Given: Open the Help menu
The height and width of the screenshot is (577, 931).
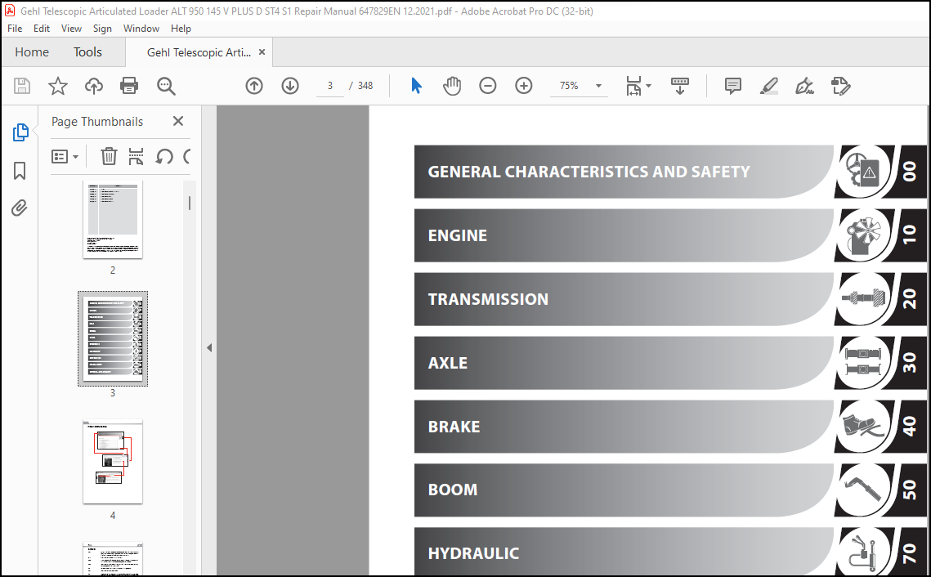Looking at the screenshot, I should 181,29.
